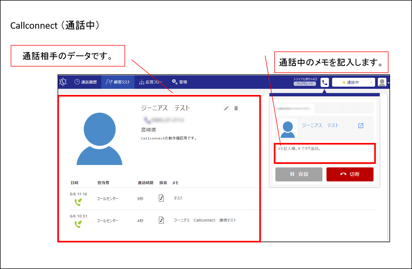Click the ジーニアス テスト name in profile
The height and width of the screenshot is (269, 412).
tap(166, 108)
